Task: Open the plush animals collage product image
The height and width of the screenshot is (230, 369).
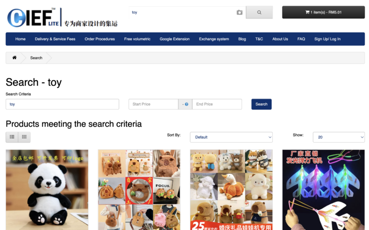Action: click(231, 190)
